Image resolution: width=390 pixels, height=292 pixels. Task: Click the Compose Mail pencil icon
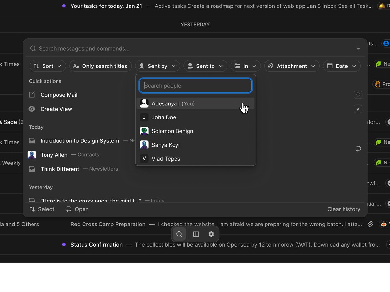[x=32, y=95]
